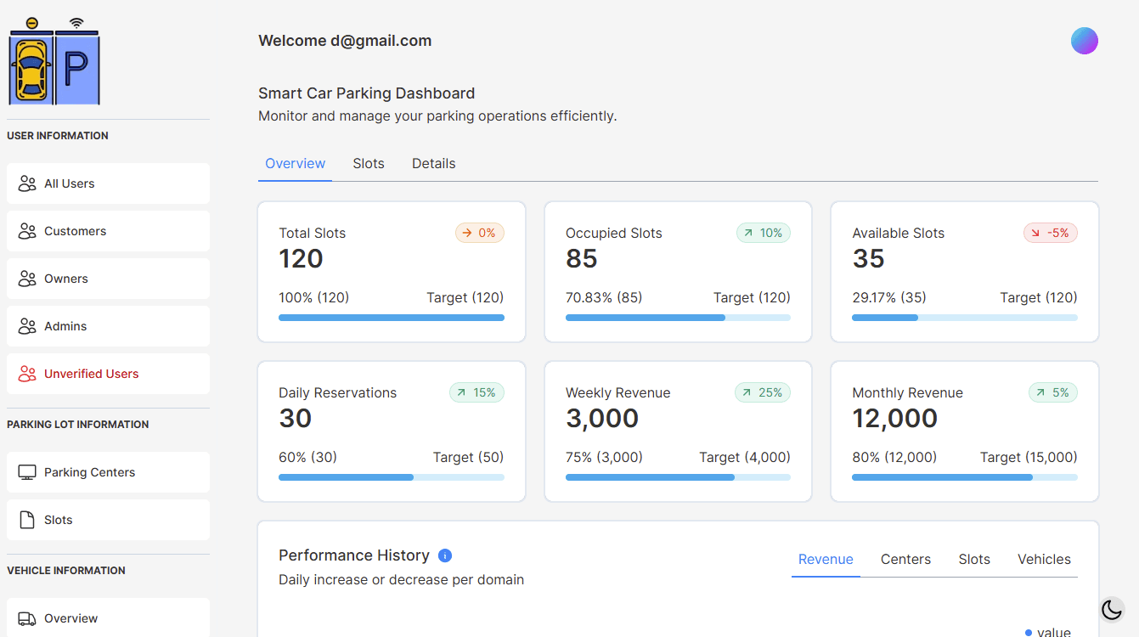Click the Available Slots -5% badge
Image resolution: width=1139 pixels, height=637 pixels.
(1050, 233)
